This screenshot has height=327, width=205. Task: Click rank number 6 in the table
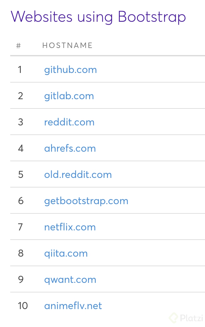21,201
